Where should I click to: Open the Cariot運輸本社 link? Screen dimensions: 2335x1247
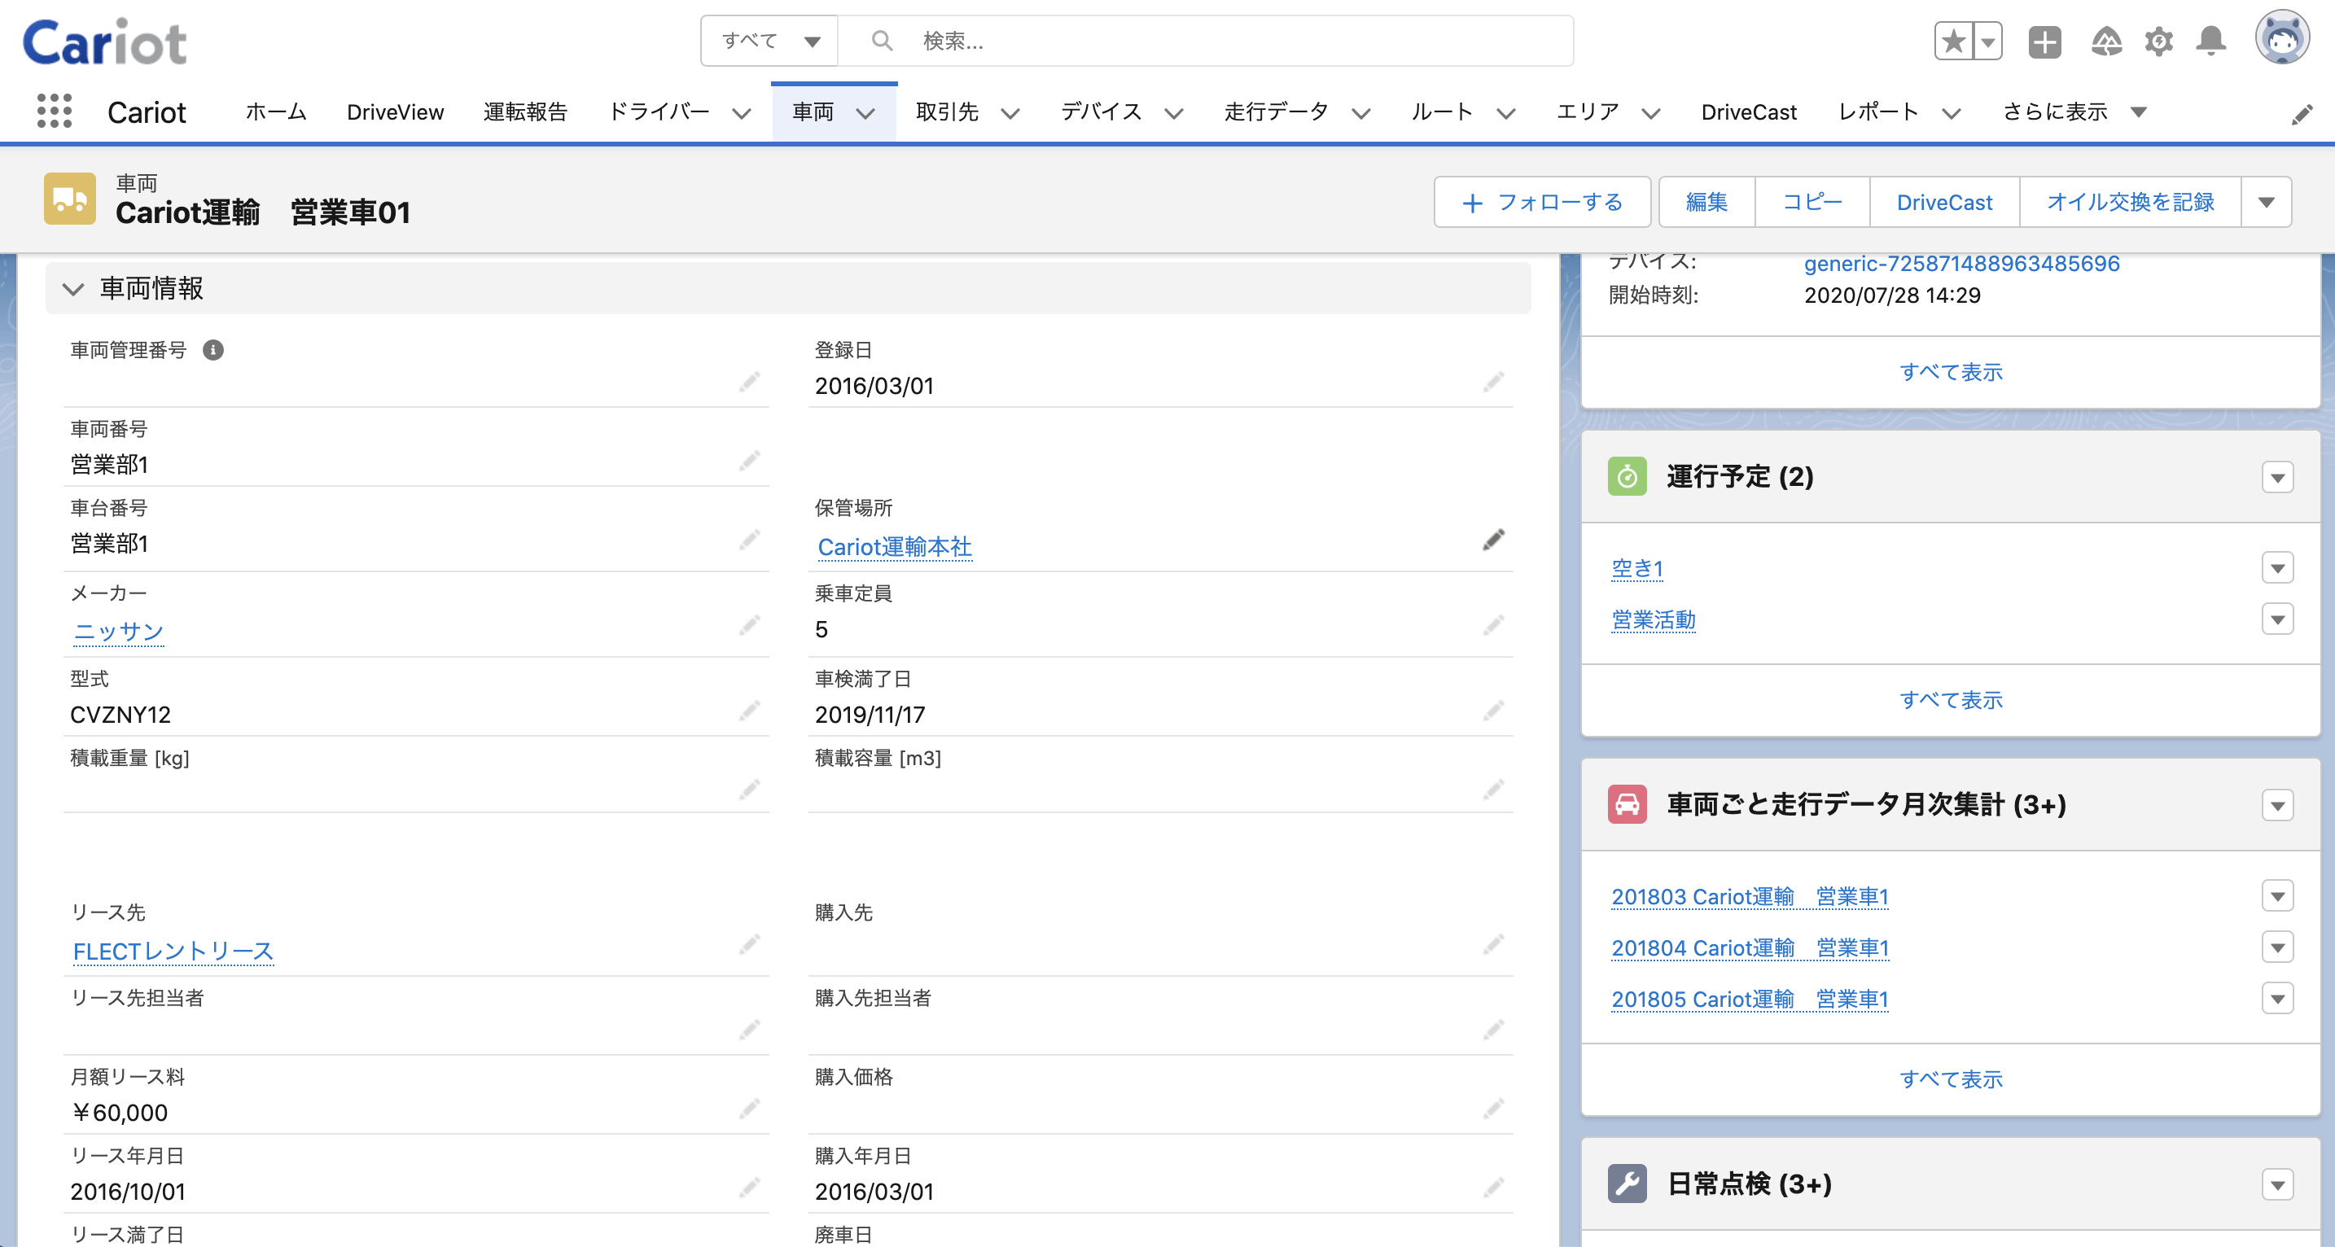click(x=895, y=546)
